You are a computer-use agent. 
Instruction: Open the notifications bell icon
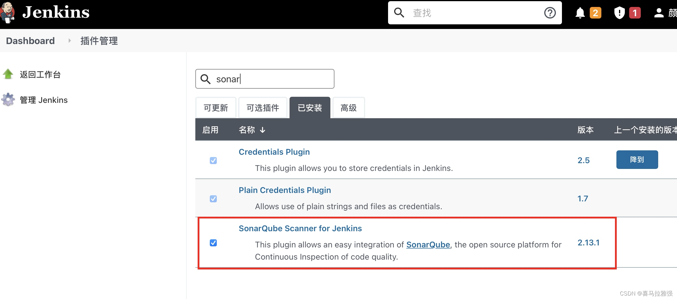[x=580, y=13]
